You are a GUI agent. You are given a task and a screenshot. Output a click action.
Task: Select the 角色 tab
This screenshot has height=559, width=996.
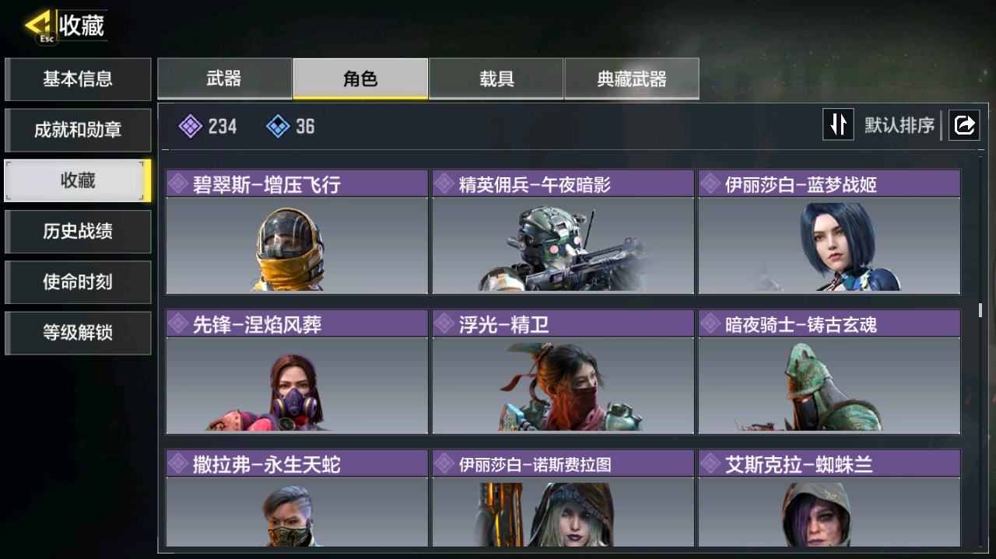360,79
